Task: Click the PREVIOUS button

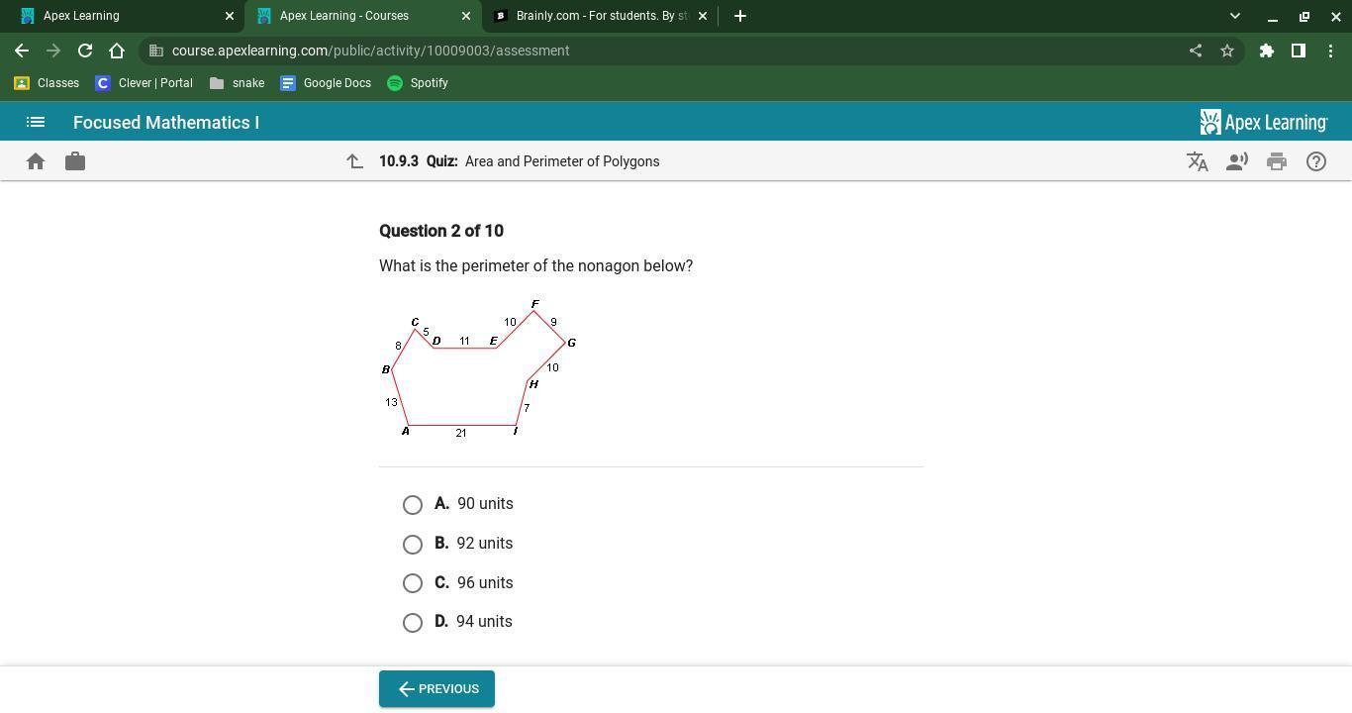Action: point(436,689)
